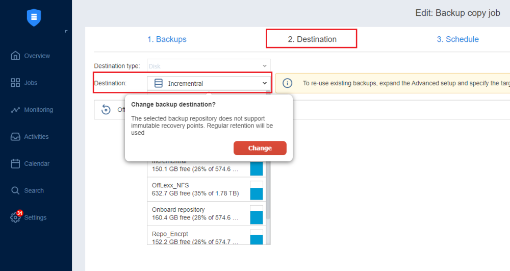
Task: Click Change backup destination? heading
Action: (173, 105)
